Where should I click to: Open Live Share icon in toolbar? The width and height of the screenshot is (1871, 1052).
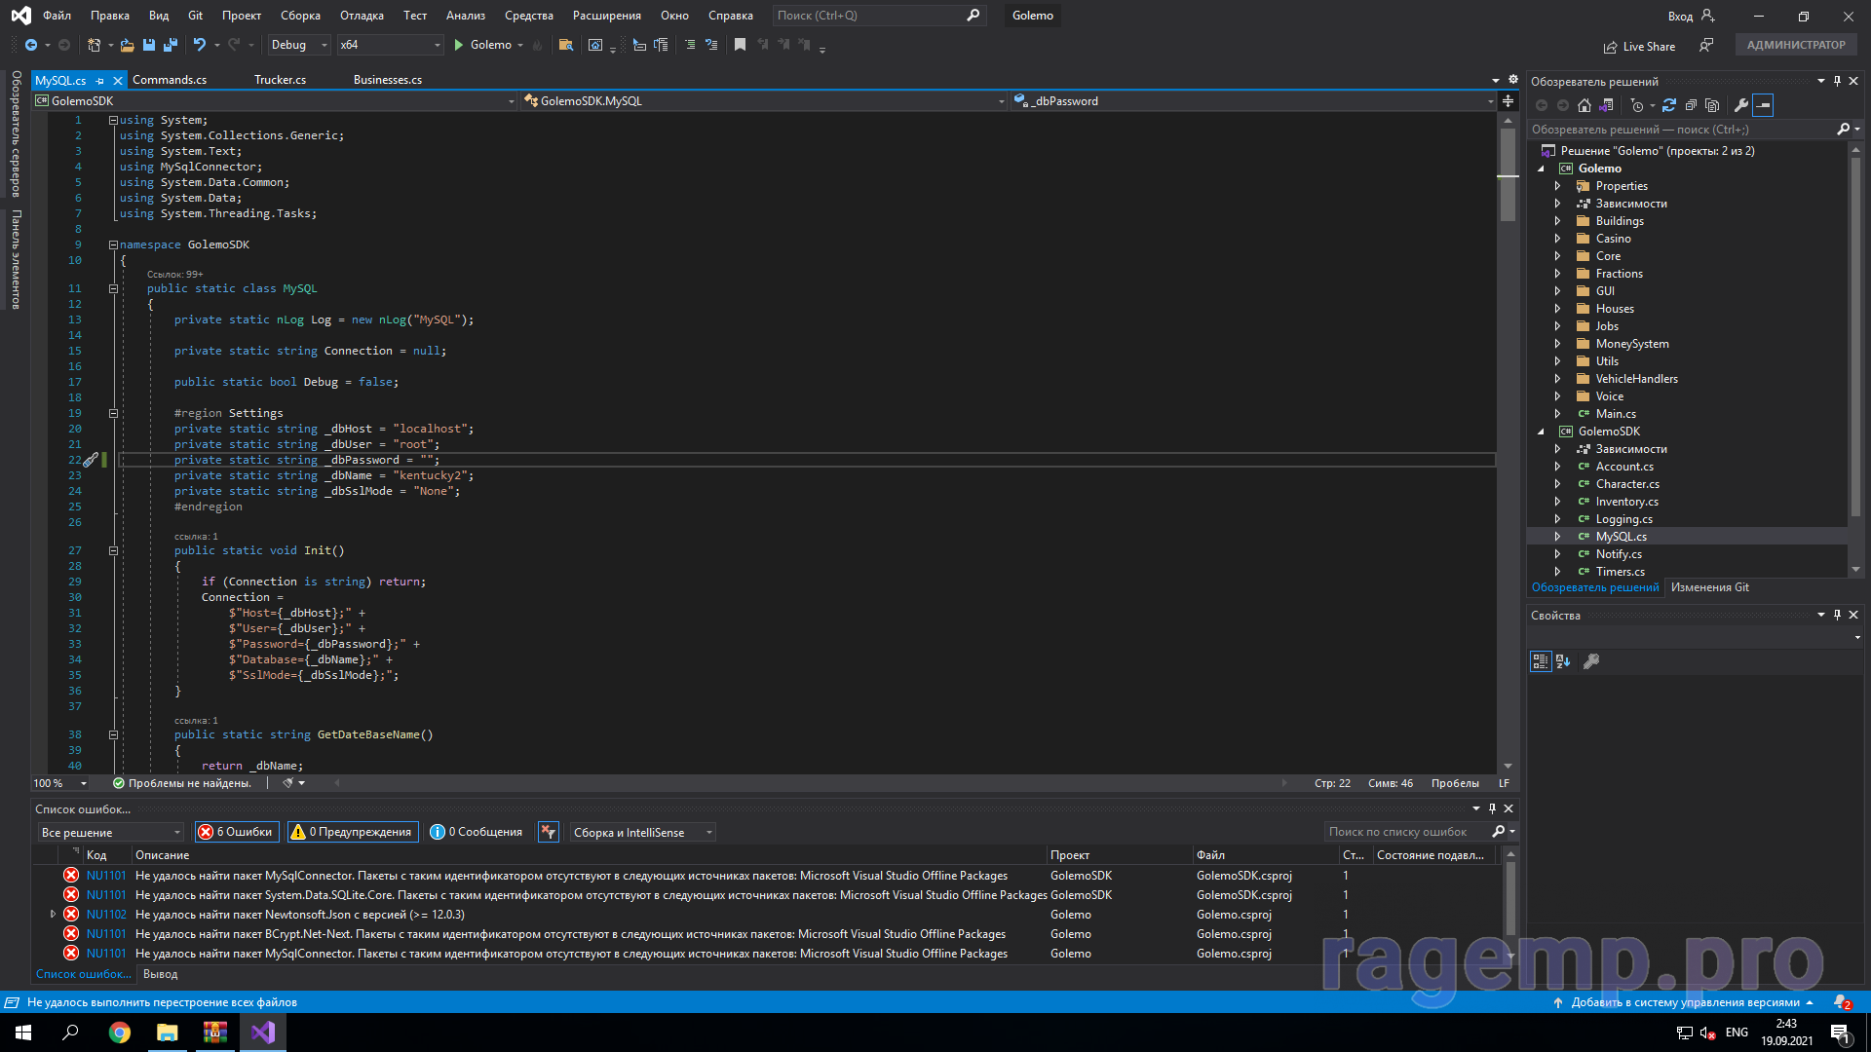point(1610,47)
